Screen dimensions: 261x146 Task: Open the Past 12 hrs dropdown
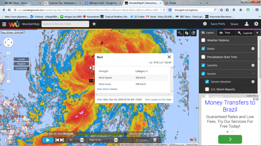pos(103,140)
